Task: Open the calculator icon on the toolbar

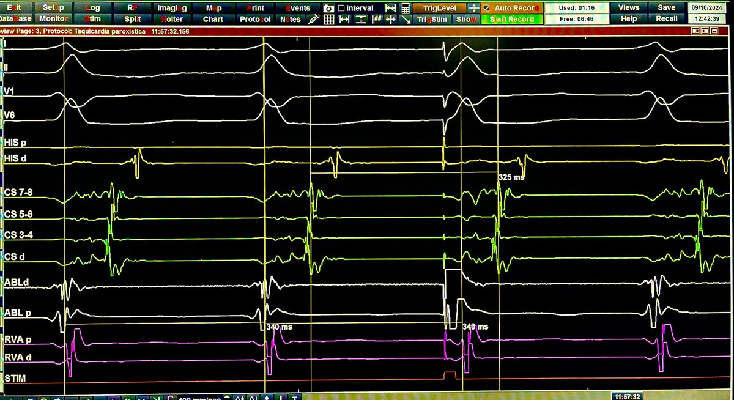Action: click(405, 9)
